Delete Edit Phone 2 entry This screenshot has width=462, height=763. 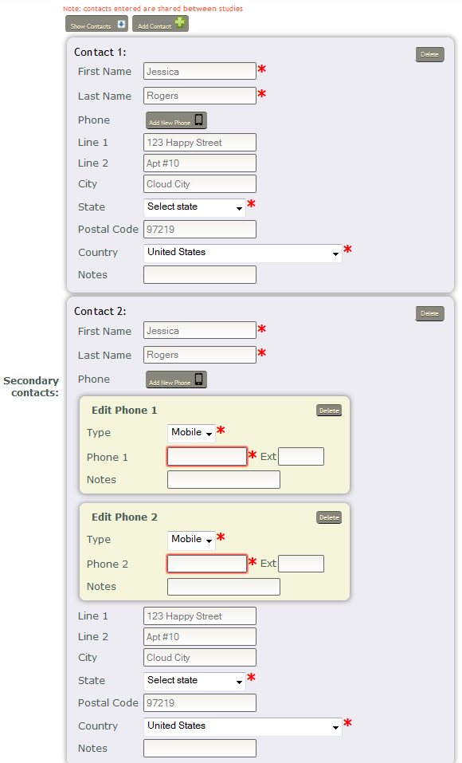[328, 517]
